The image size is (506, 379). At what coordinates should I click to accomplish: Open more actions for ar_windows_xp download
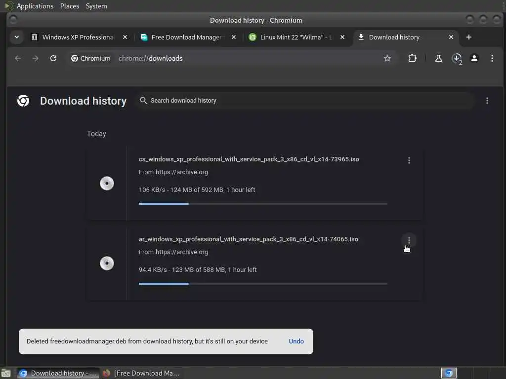409,240
